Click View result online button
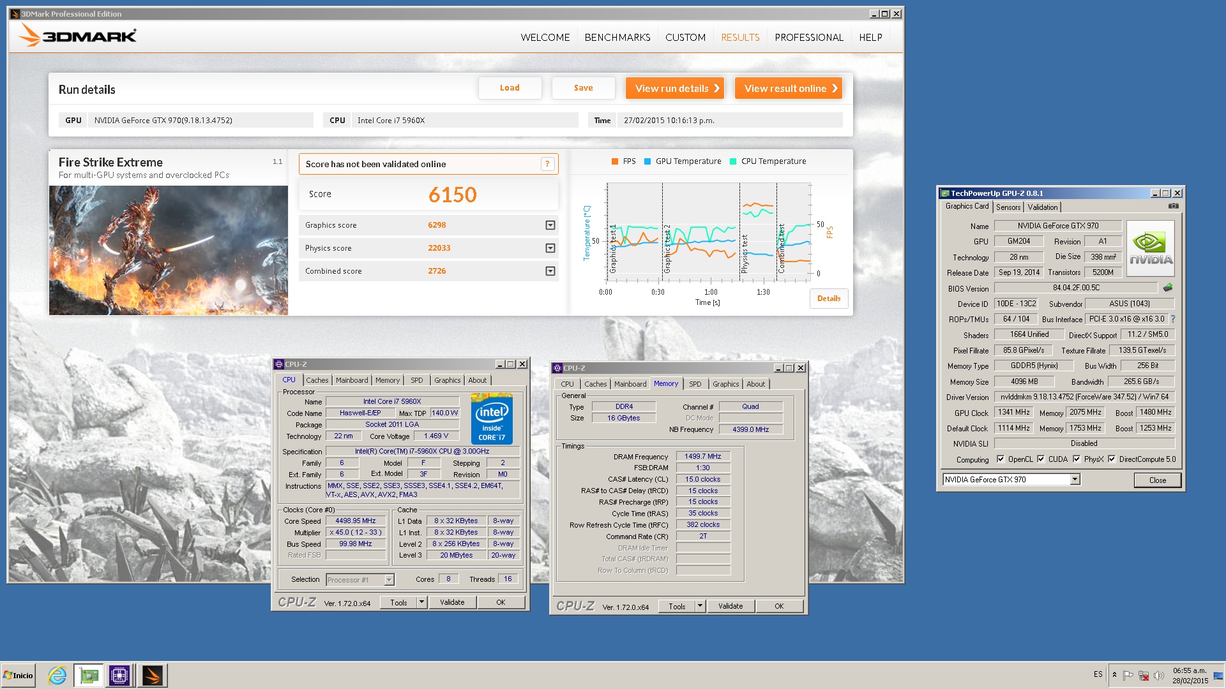This screenshot has width=1226, height=689. [x=789, y=88]
